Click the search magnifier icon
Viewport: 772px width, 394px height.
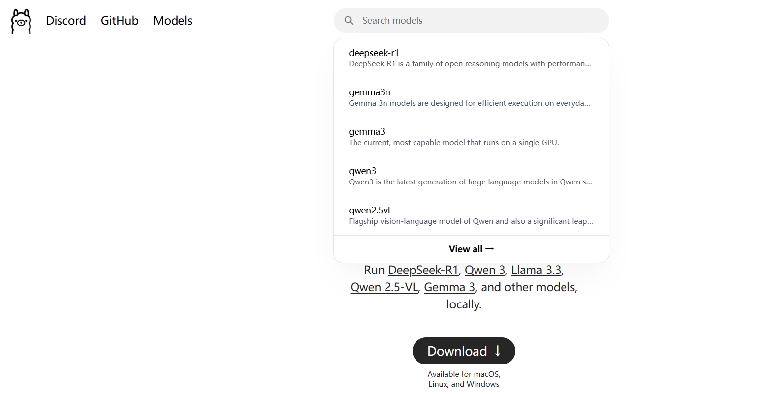[349, 21]
